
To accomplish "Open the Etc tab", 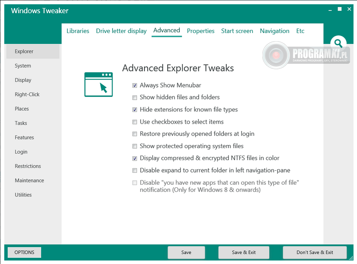I will (x=300, y=31).
